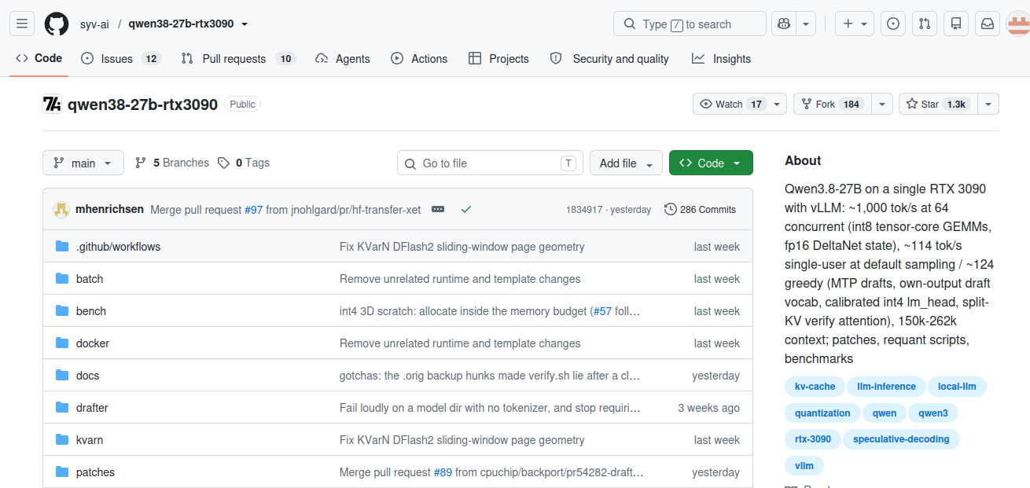Click the repository owner avatar beside the title
This screenshot has width=1030, height=488.
pos(52,104)
